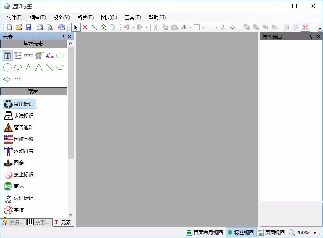Screen dimensions: 323x238
Task: Click the shopping cart element icon
Action: 39,56
